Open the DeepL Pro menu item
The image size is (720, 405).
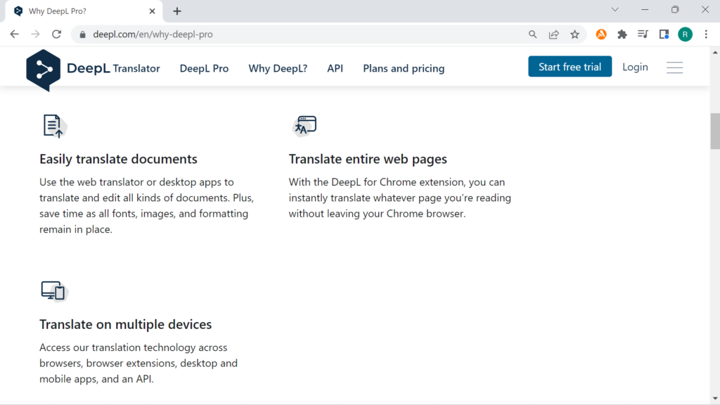click(x=204, y=68)
